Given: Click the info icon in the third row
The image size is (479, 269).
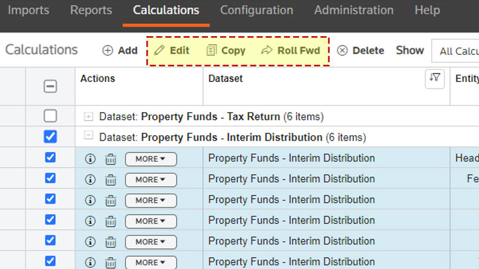Looking at the screenshot, I should coord(90,200).
